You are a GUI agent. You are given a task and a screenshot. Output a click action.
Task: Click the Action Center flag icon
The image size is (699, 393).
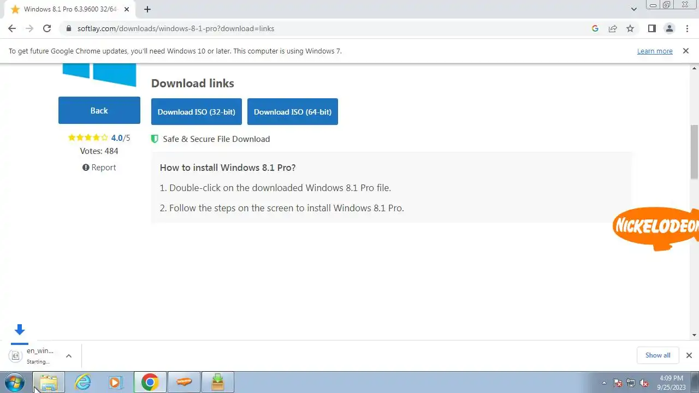[618, 383]
